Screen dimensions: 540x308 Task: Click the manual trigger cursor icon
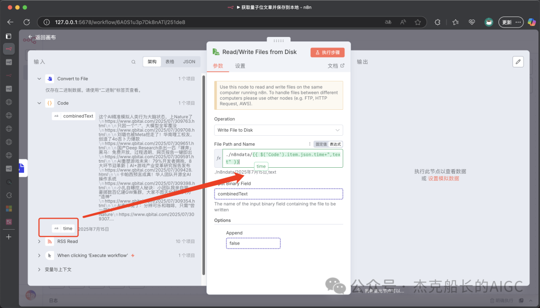49,256
